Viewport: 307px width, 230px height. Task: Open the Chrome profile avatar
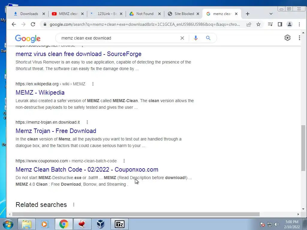tap(289, 24)
